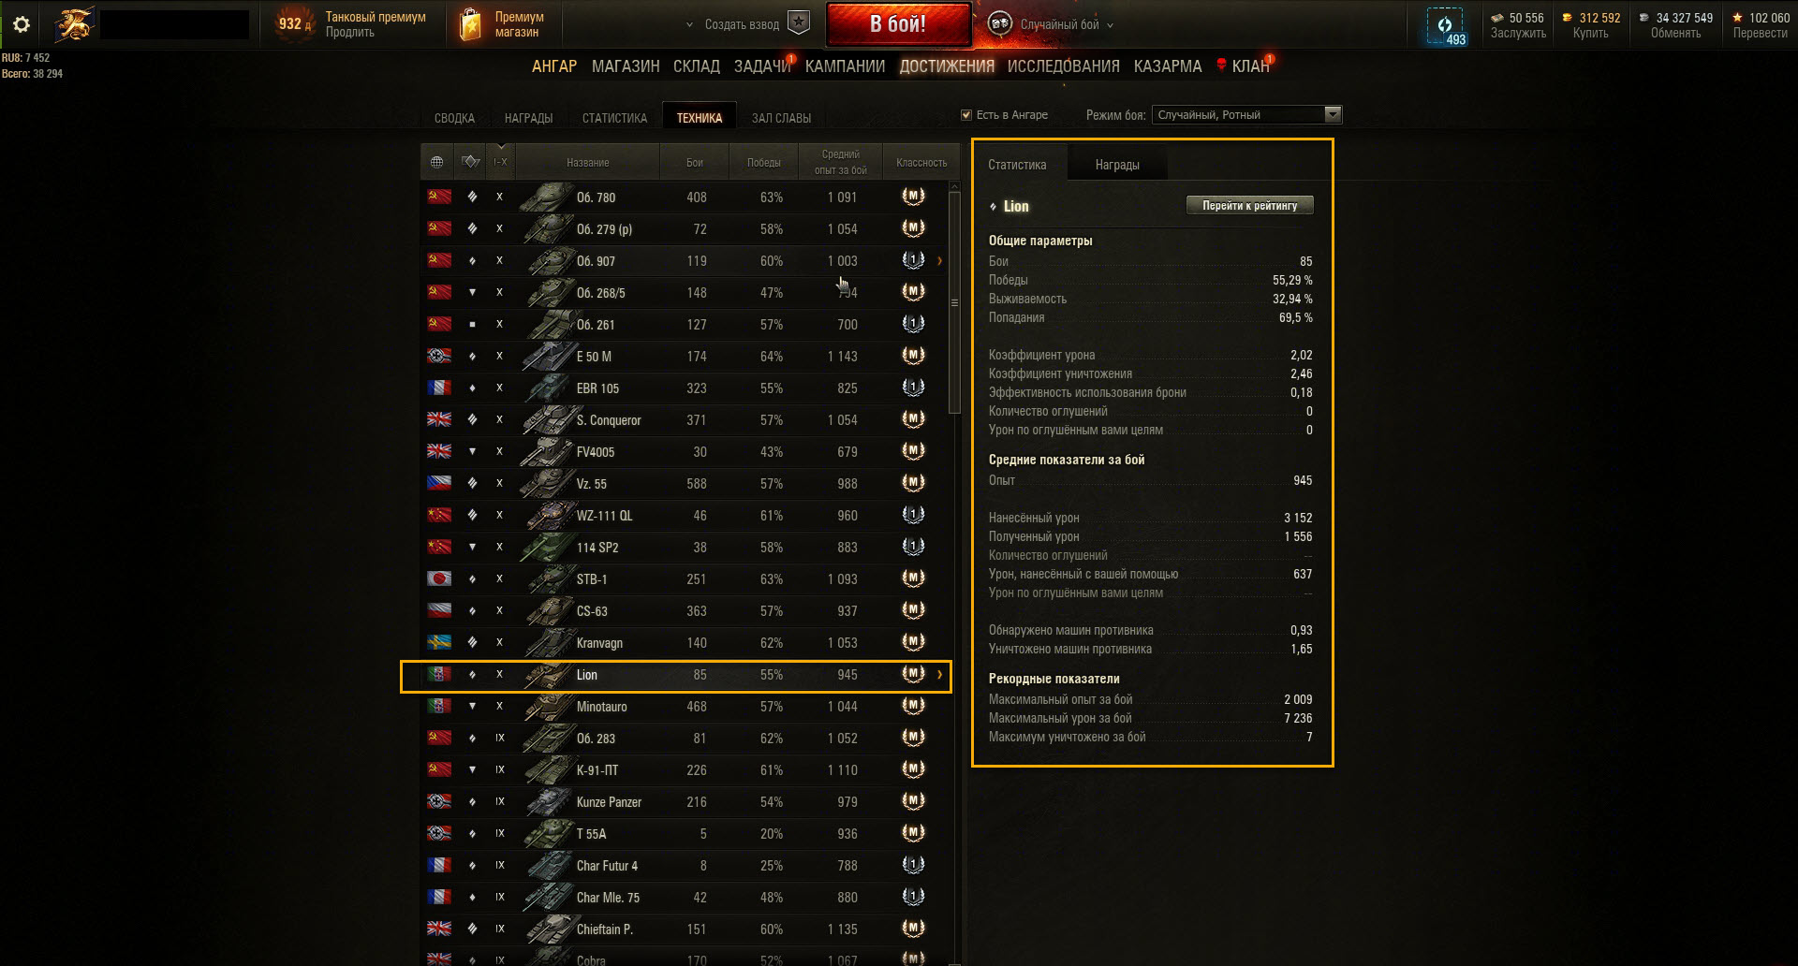Viewport: 1798px width, 966px height.
Task: Click the В бой! button
Action: tap(898, 24)
